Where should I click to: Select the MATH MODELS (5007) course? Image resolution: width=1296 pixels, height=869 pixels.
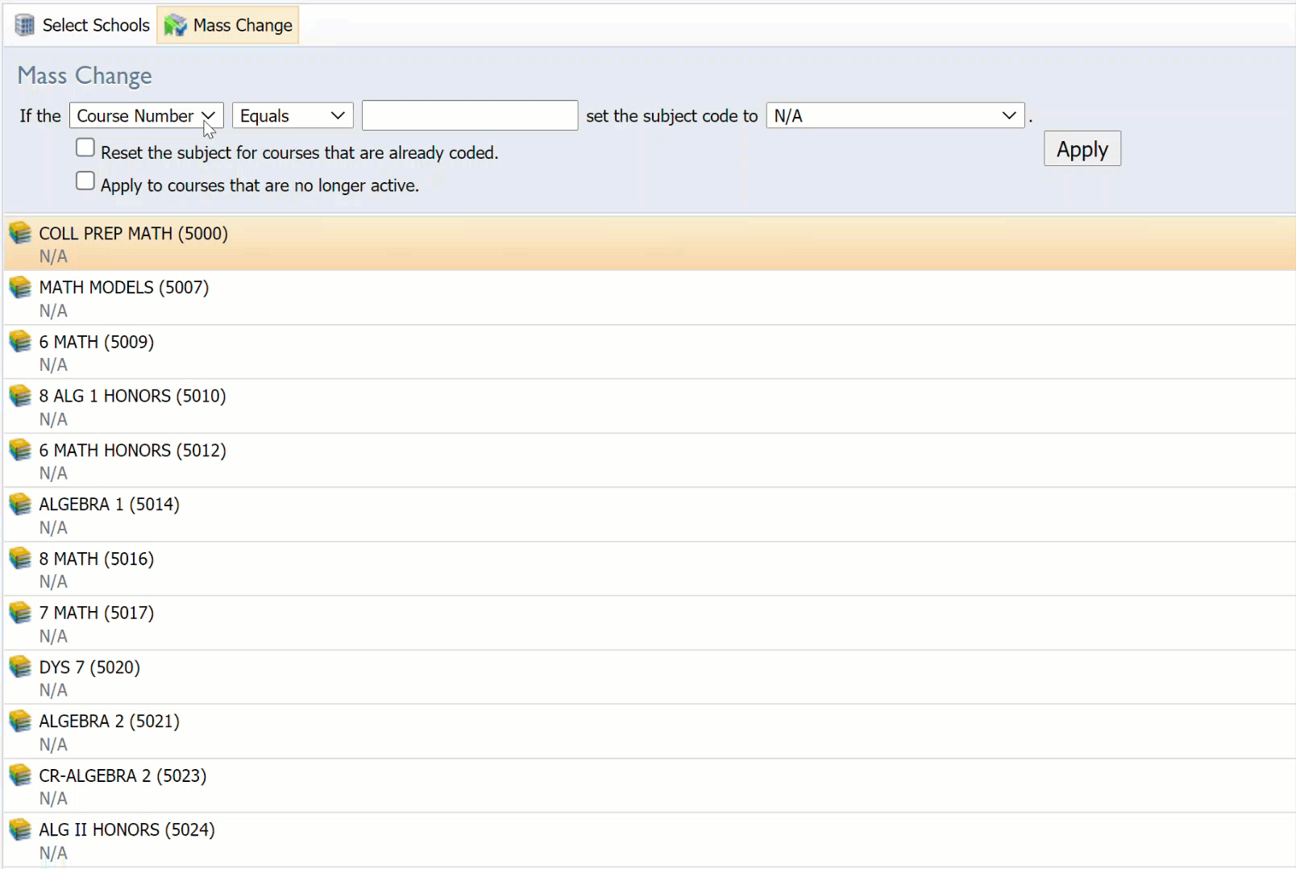coord(650,298)
